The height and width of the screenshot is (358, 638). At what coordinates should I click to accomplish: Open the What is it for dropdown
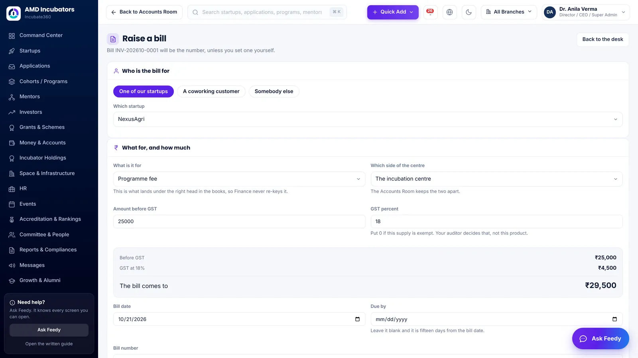coord(239,179)
